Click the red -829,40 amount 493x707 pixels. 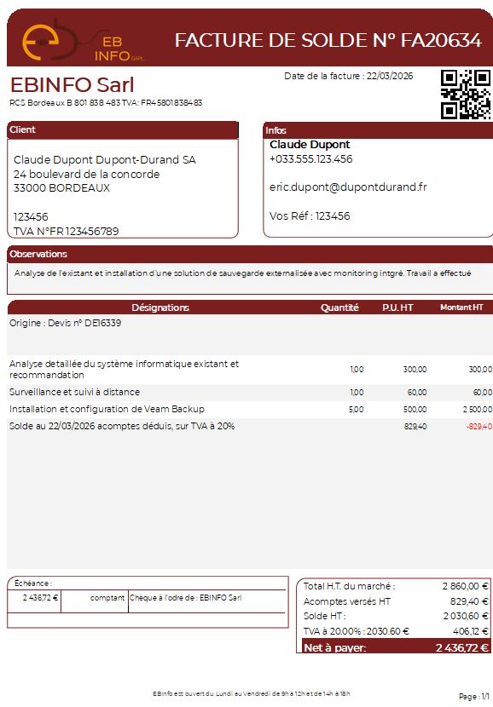click(479, 427)
